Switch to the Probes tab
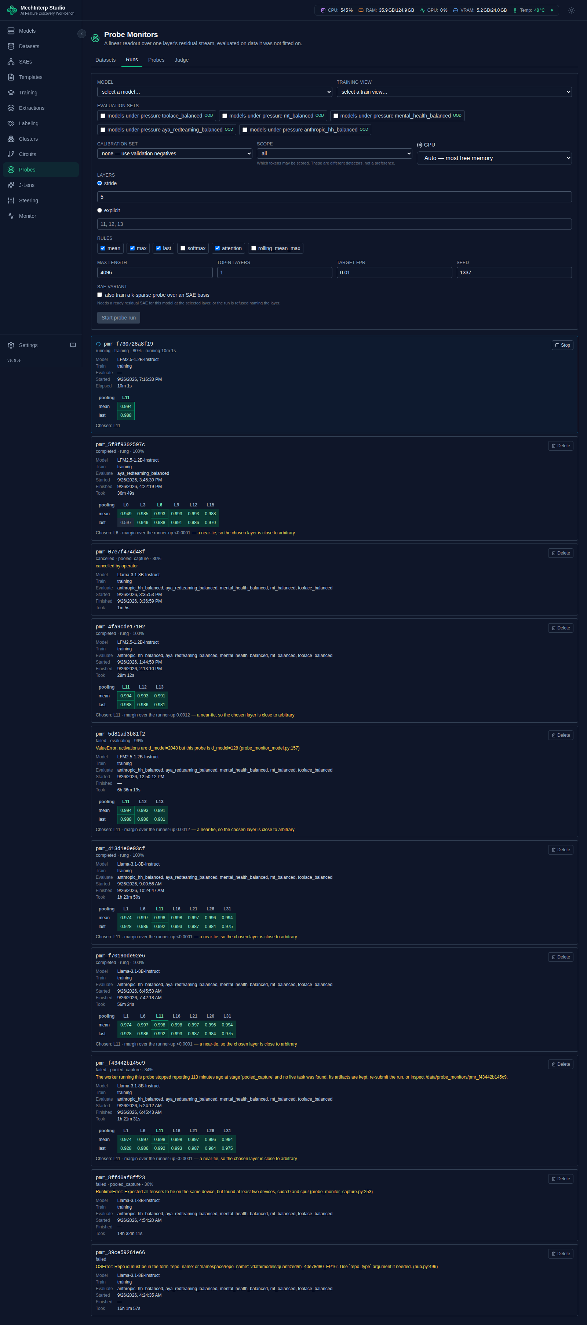587x1325 pixels. tap(156, 60)
